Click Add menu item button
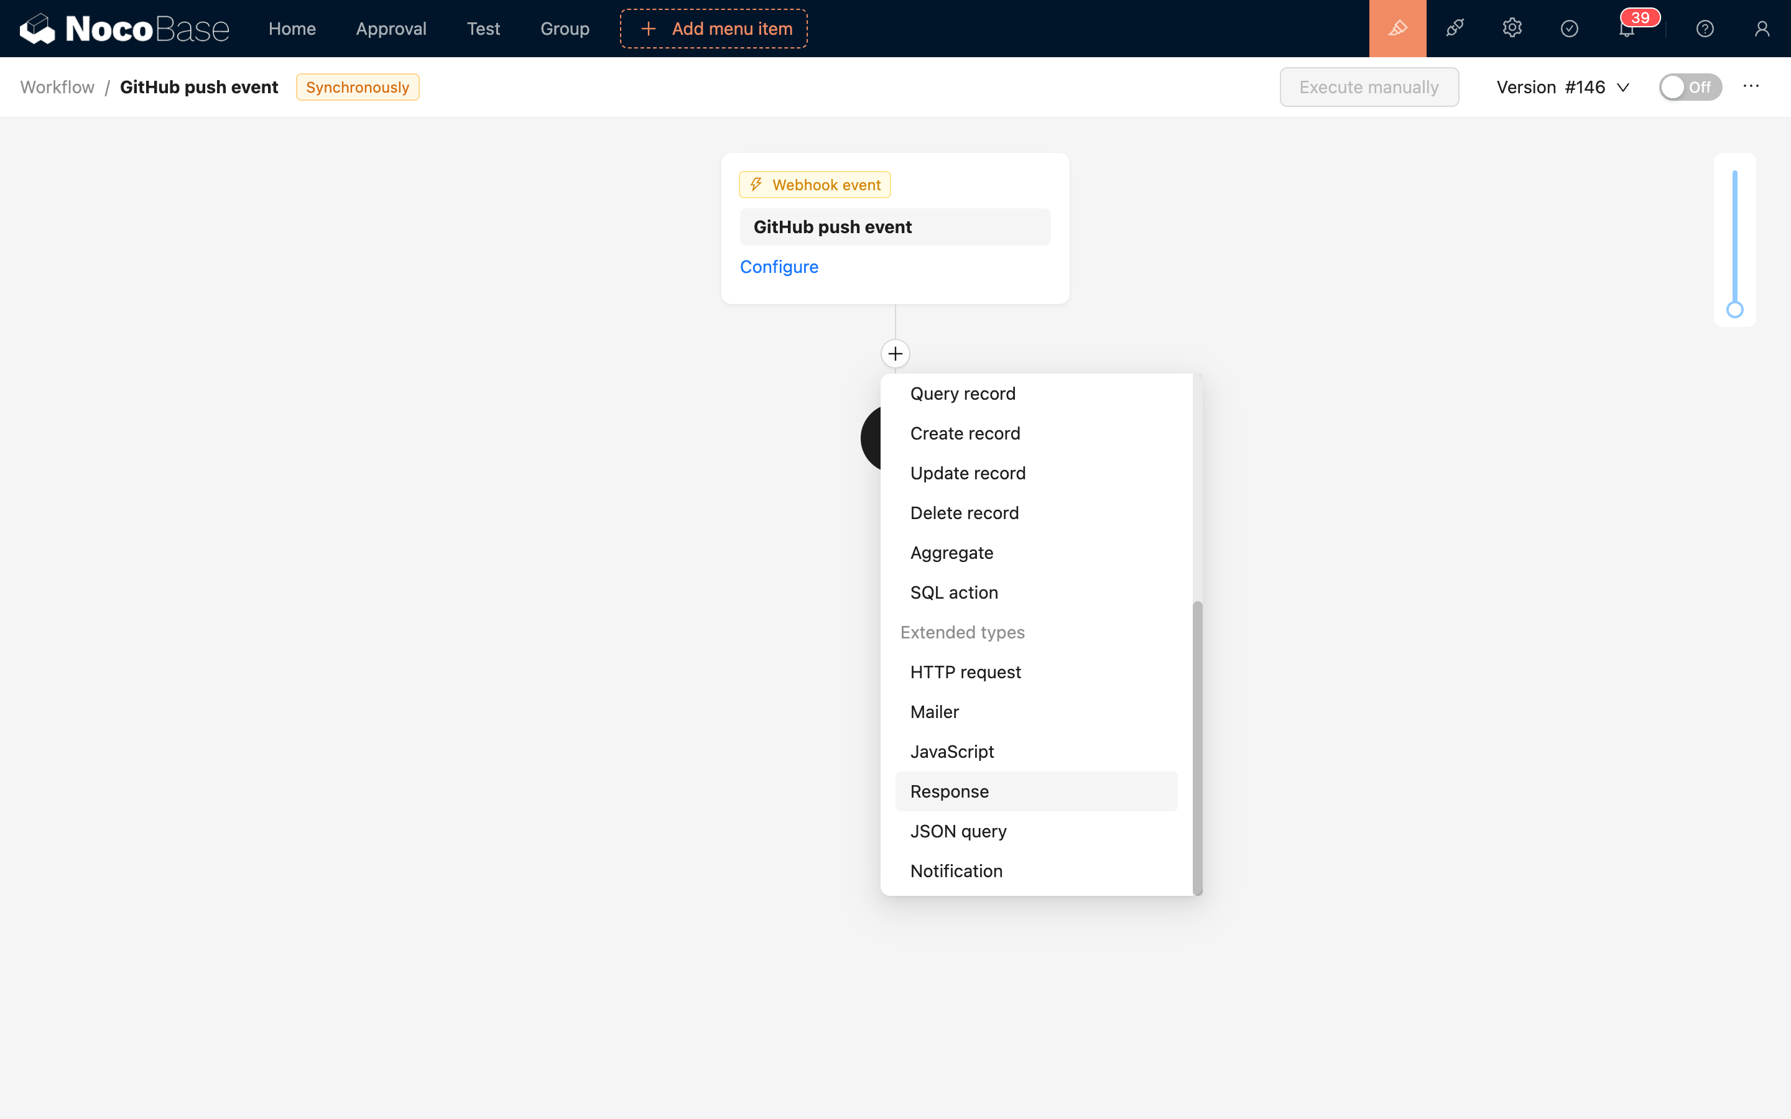 point(713,28)
